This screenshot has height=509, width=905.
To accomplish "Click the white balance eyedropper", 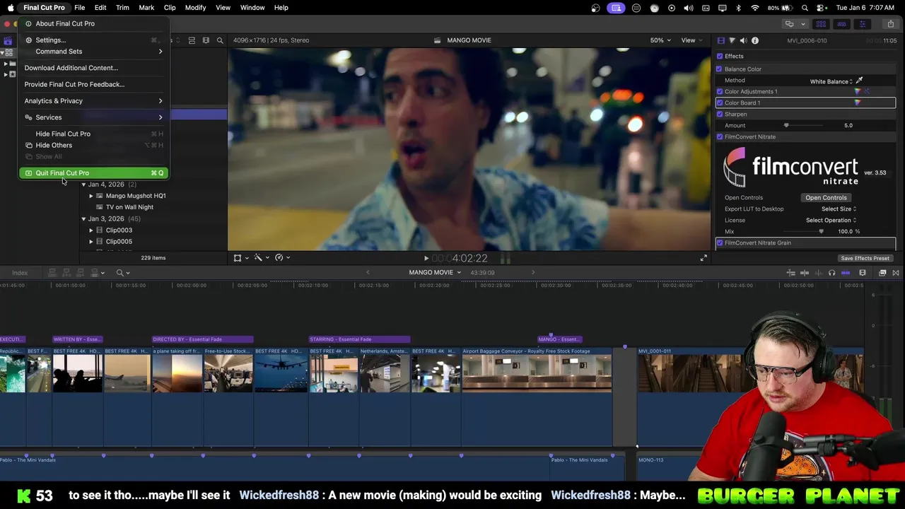I will (x=859, y=81).
